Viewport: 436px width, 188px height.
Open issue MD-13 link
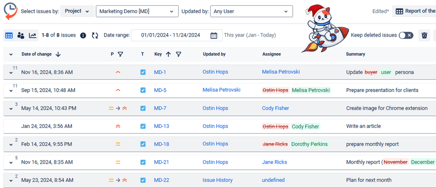[161, 126]
